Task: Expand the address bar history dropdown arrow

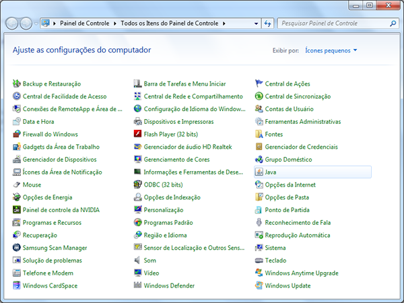Action: tap(256, 24)
